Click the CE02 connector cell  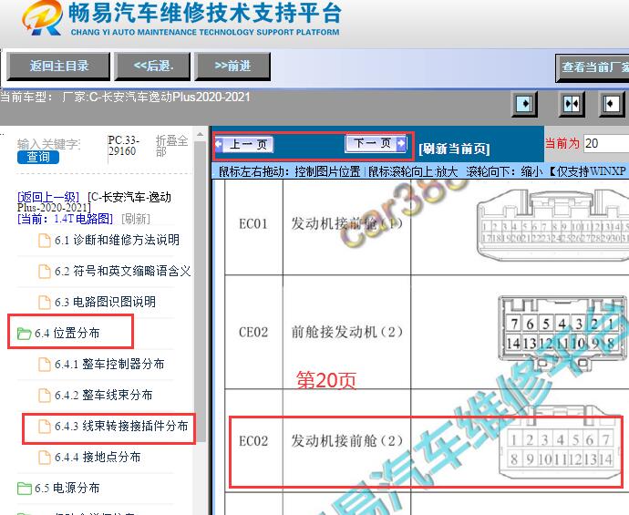pyautogui.click(x=253, y=332)
